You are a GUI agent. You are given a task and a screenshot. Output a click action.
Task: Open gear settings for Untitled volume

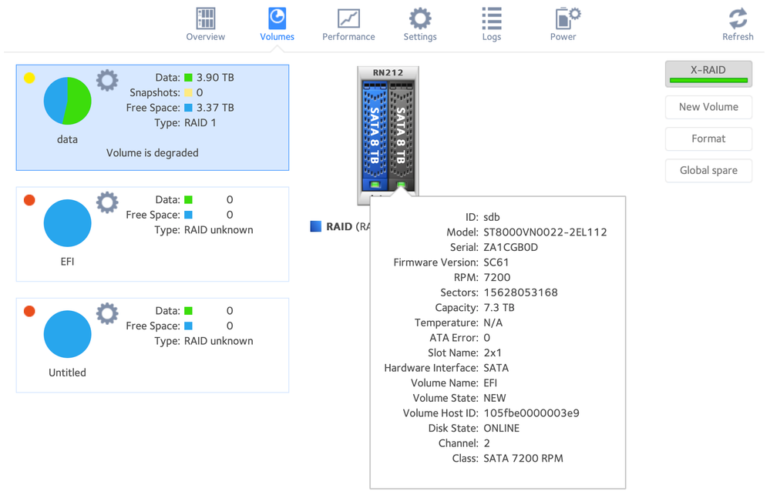click(x=107, y=313)
